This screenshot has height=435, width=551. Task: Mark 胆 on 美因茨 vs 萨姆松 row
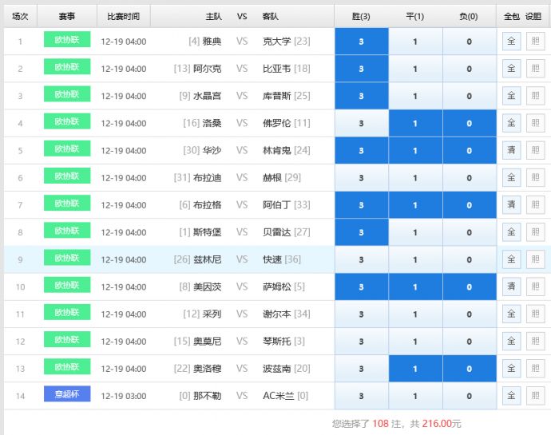[535, 287]
